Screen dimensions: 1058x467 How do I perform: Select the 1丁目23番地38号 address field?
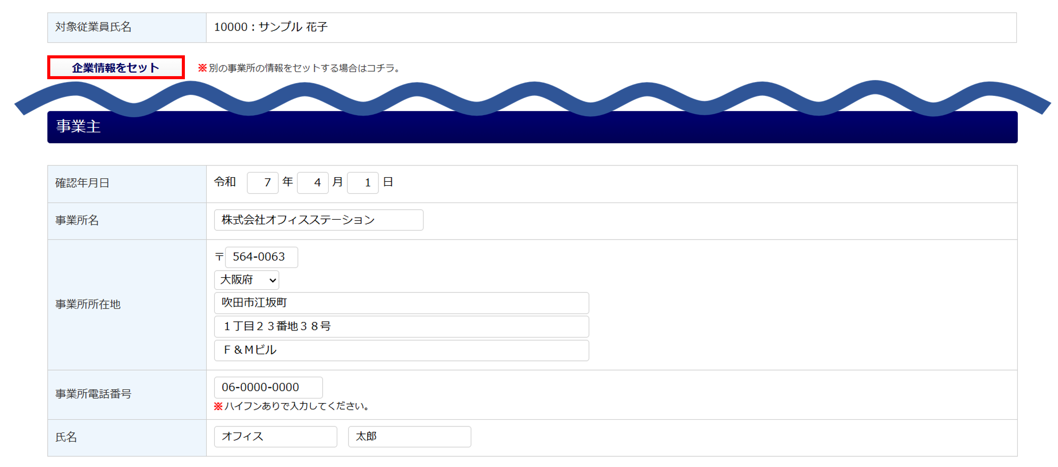coord(401,326)
